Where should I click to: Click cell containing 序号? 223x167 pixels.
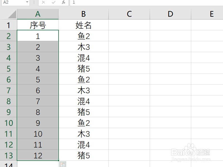click(38, 25)
